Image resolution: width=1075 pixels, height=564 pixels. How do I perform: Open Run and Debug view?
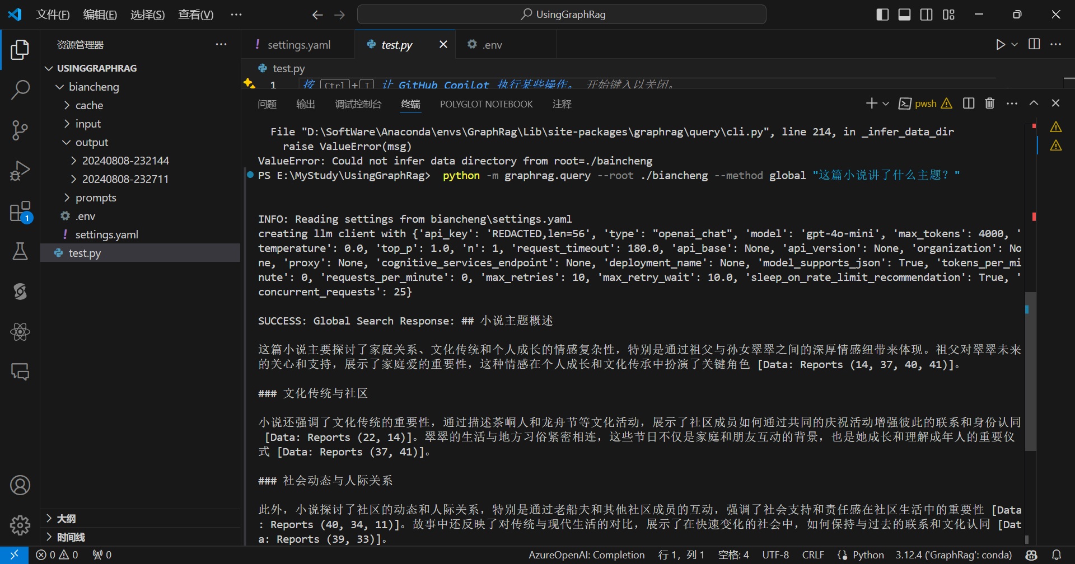[x=20, y=170]
